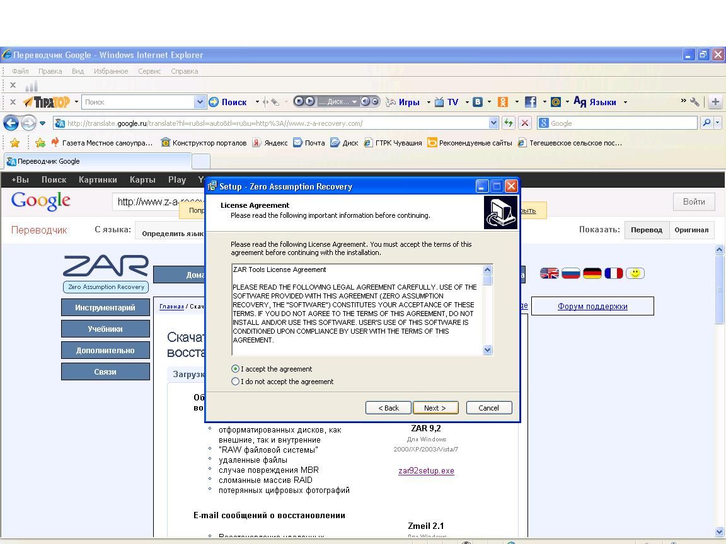This screenshot has width=726, height=544.
Task: Click the VKontakte toolbar icon
Action: coord(477,102)
